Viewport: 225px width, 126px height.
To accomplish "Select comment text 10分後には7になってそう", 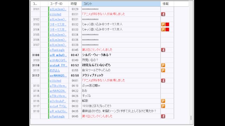I will point(97,106).
